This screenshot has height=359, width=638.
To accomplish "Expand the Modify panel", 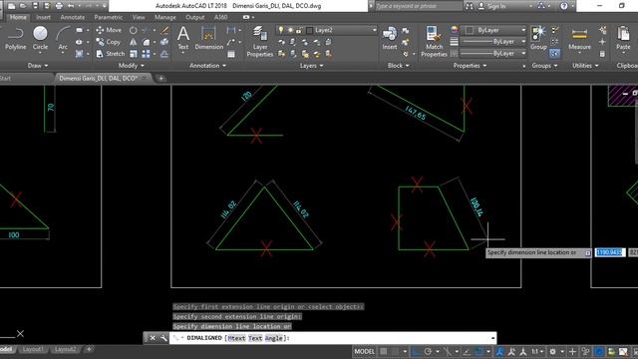I will pos(131,65).
